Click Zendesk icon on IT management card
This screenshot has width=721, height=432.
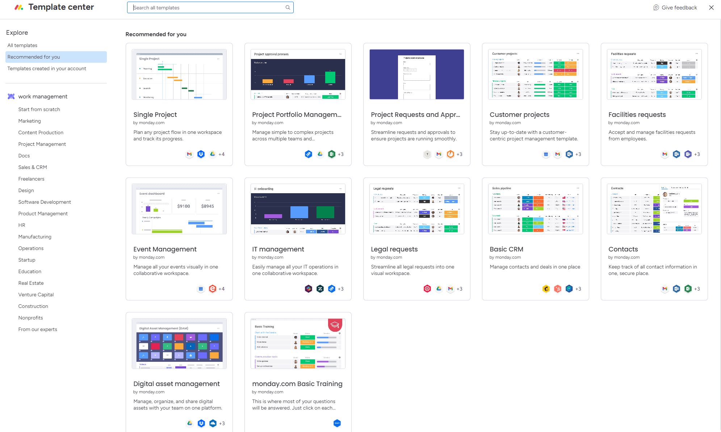point(320,289)
